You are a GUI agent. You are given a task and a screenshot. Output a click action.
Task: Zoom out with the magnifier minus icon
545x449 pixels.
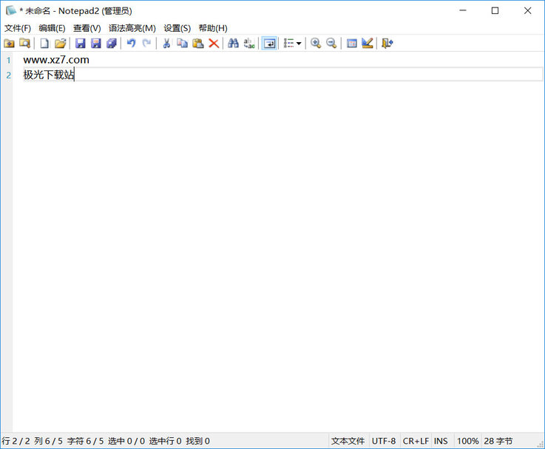point(331,44)
